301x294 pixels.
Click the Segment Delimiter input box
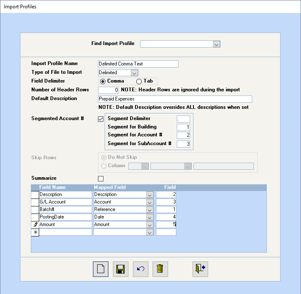coord(183,119)
